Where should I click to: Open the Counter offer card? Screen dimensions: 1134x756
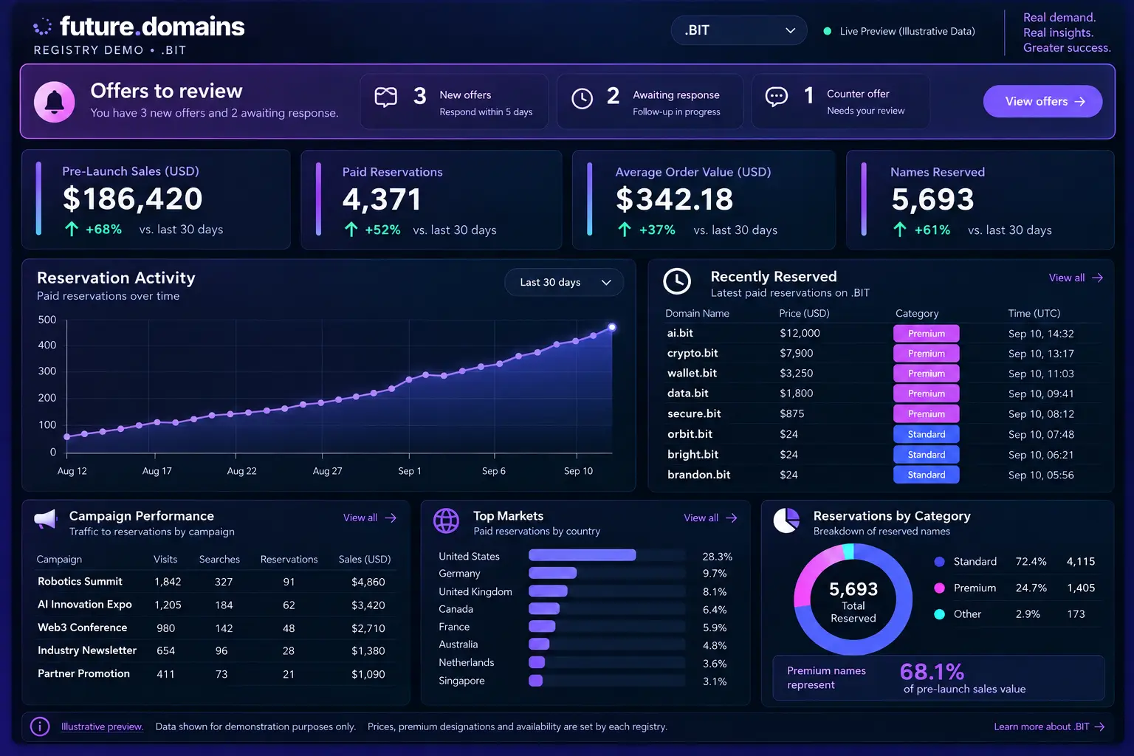(x=841, y=101)
